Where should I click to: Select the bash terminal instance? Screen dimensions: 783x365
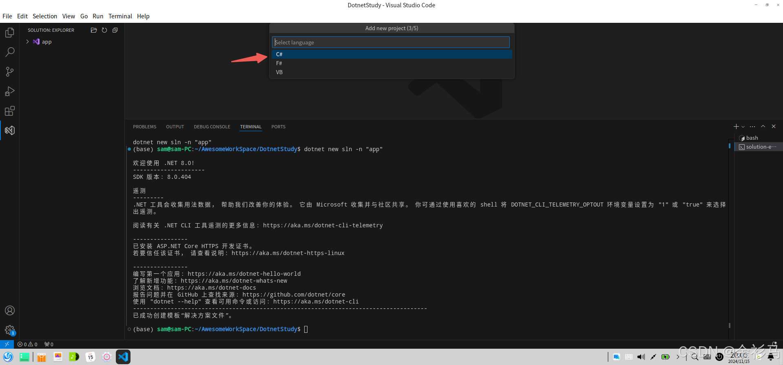(x=759, y=138)
